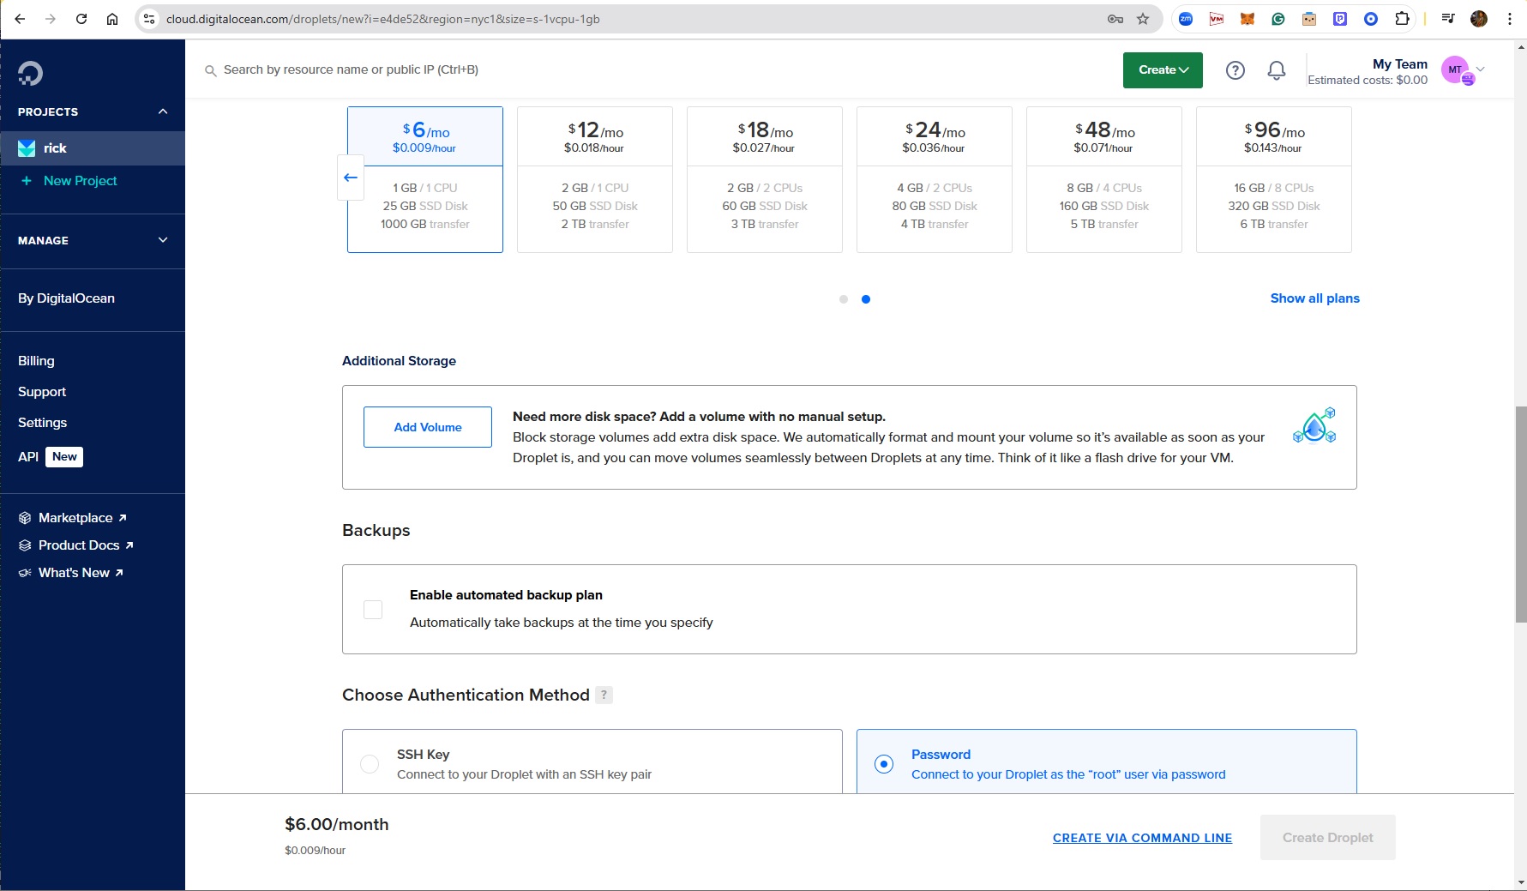The height and width of the screenshot is (891, 1527).
Task: Select second plan carousel page dot
Action: point(866,299)
